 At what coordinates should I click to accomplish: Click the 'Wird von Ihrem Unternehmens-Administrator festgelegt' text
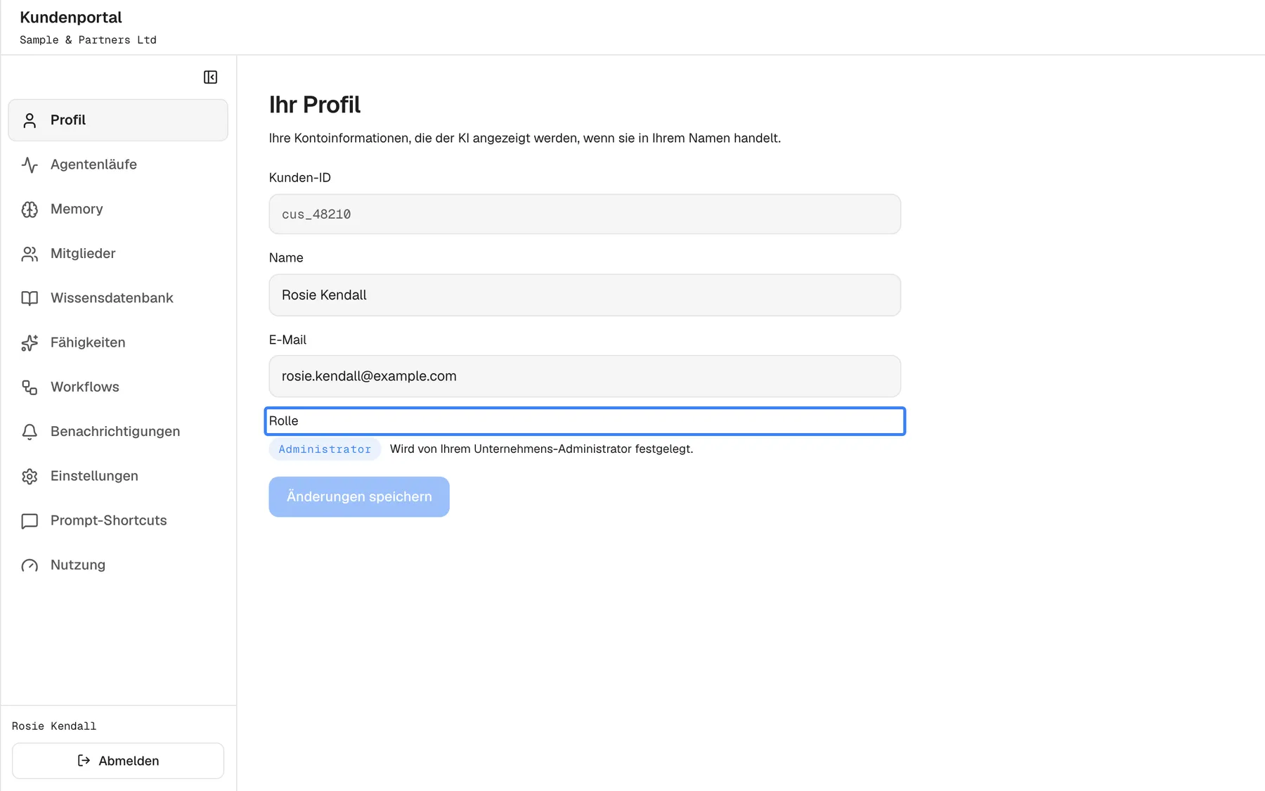pos(541,449)
